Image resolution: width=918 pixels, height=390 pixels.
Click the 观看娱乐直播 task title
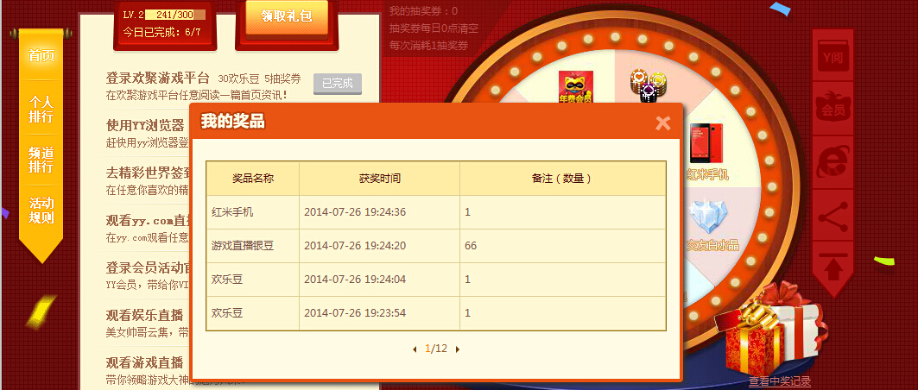[x=144, y=315]
